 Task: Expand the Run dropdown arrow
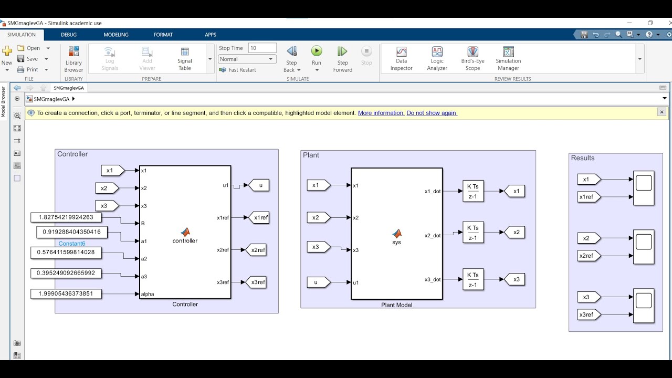(x=317, y=70)
